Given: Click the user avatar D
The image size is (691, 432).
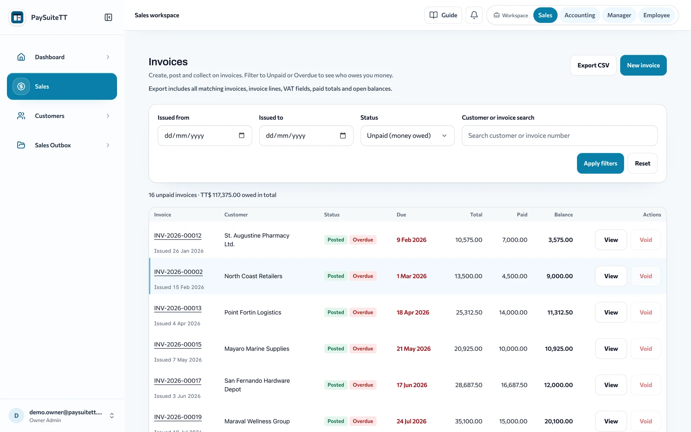Looking at the screenshot, I should [16, 416].
